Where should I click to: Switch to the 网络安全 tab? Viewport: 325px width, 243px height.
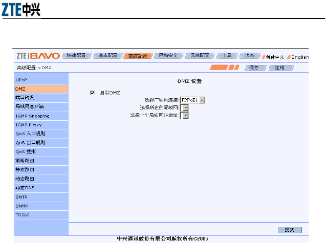click(x=168, y=56)
